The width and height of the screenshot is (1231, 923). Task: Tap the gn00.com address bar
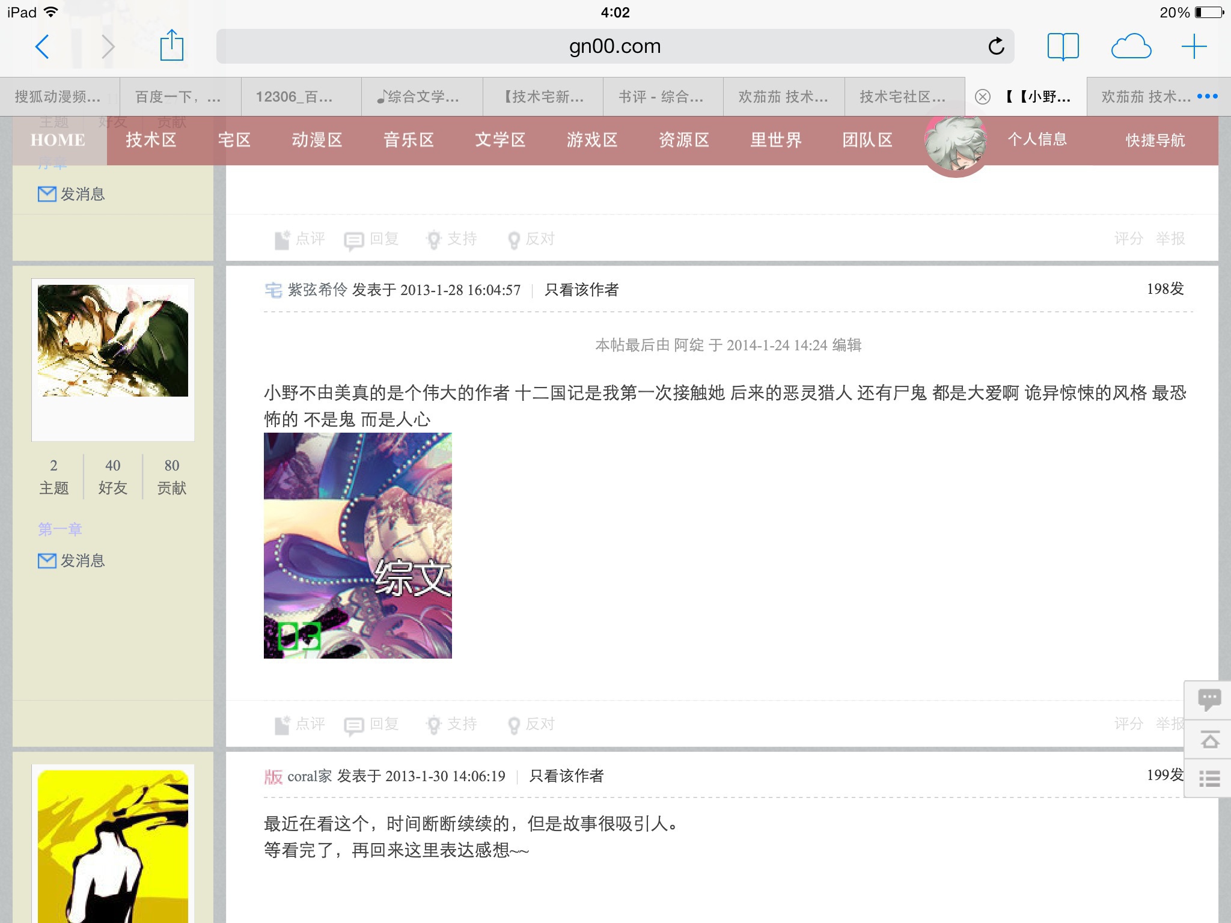(x=614, y=46)
